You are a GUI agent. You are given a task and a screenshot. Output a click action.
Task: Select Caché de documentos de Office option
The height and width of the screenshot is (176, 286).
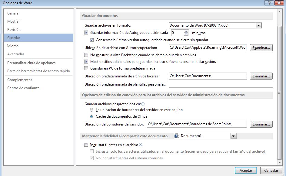point(91,116)
